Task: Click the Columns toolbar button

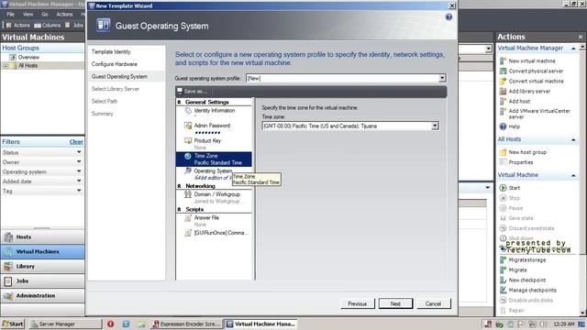Action: [x=48, y=25]
